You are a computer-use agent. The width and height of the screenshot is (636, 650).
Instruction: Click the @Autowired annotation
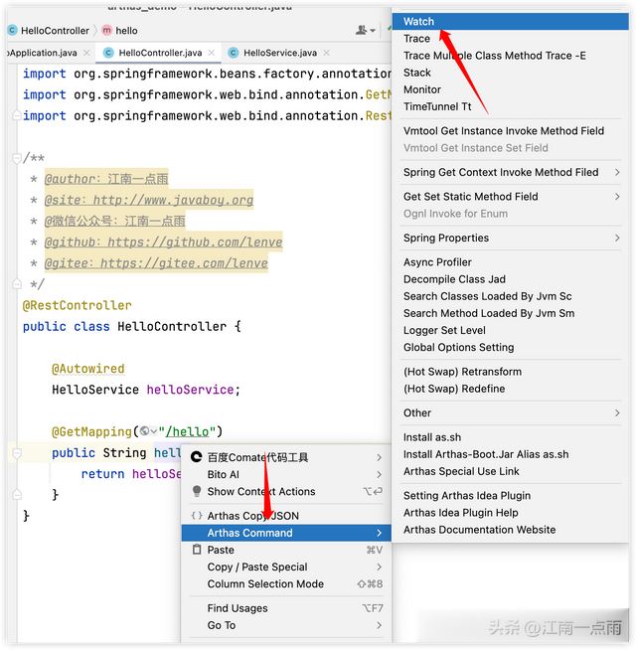point(87,369)
